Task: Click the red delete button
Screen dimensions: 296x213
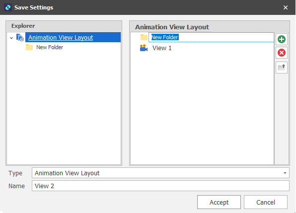Action: [282, 53]
